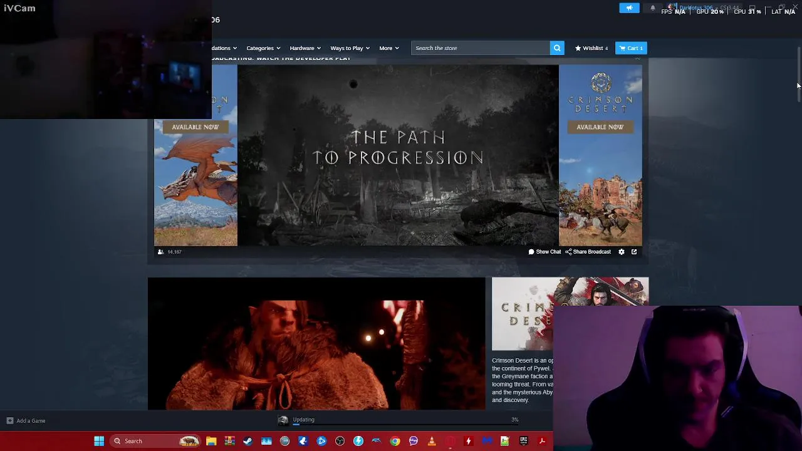Click the Add a Game plus button

tap(10, 421)
